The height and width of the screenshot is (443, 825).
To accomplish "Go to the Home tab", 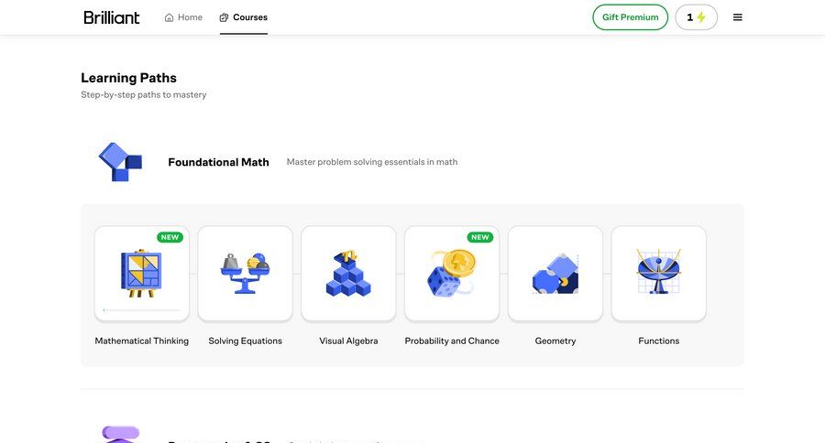I will [183, 17].
